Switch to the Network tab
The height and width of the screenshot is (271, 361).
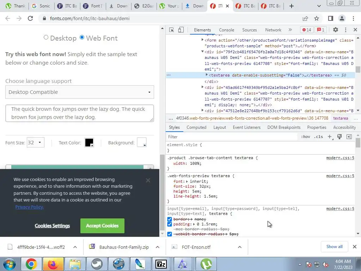tap(273, 30)
